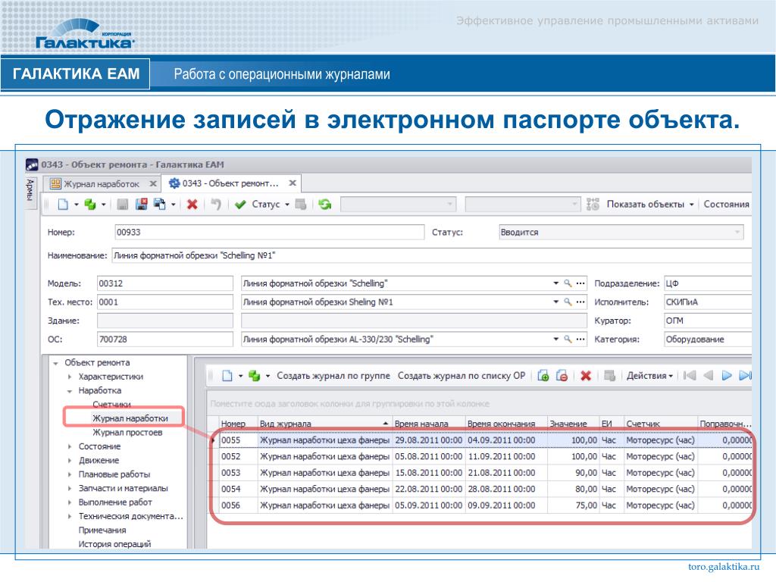Open the Показать объекты dropdown

[691, 205]
